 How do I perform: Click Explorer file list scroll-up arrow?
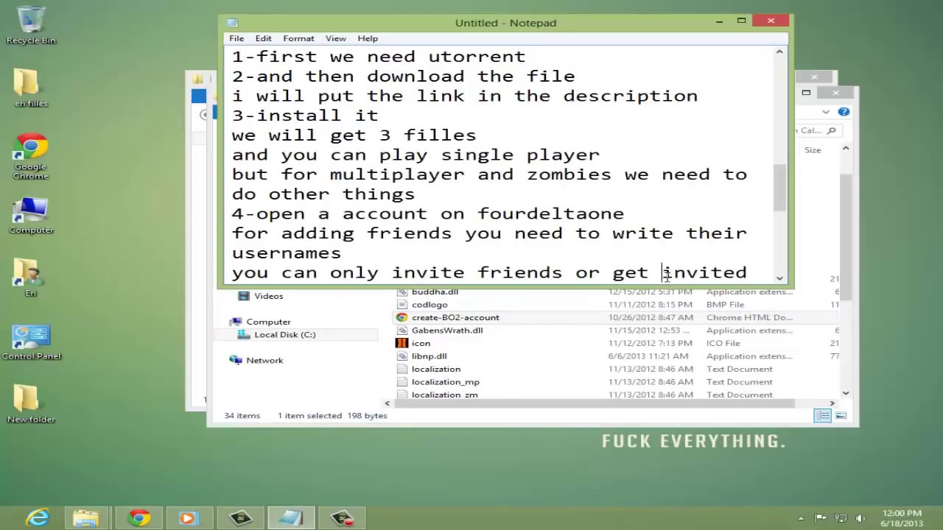click(x=845, y=149)
